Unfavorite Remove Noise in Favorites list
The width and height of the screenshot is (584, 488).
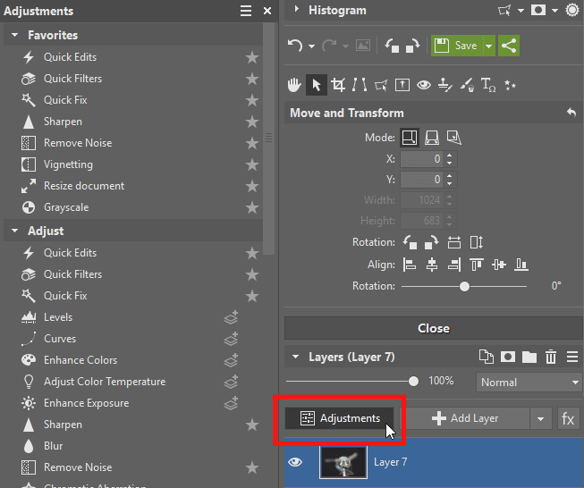[x=252, y=143]
